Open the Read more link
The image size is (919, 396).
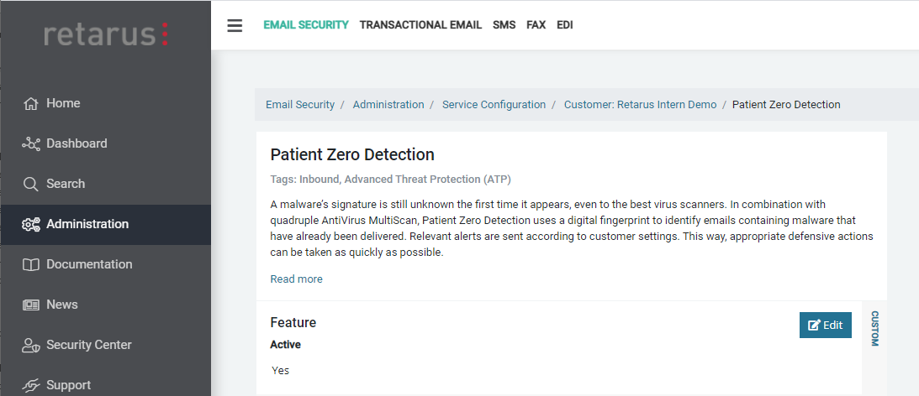tap(296, 279)
